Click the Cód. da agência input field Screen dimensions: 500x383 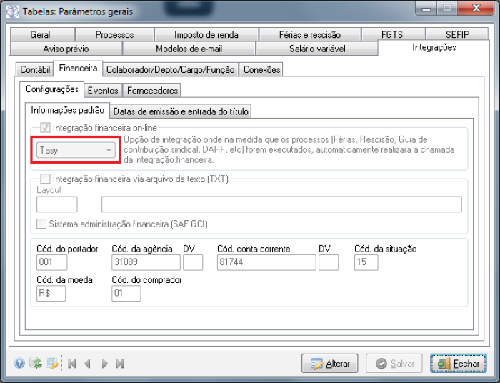click(x=146, y=262)
